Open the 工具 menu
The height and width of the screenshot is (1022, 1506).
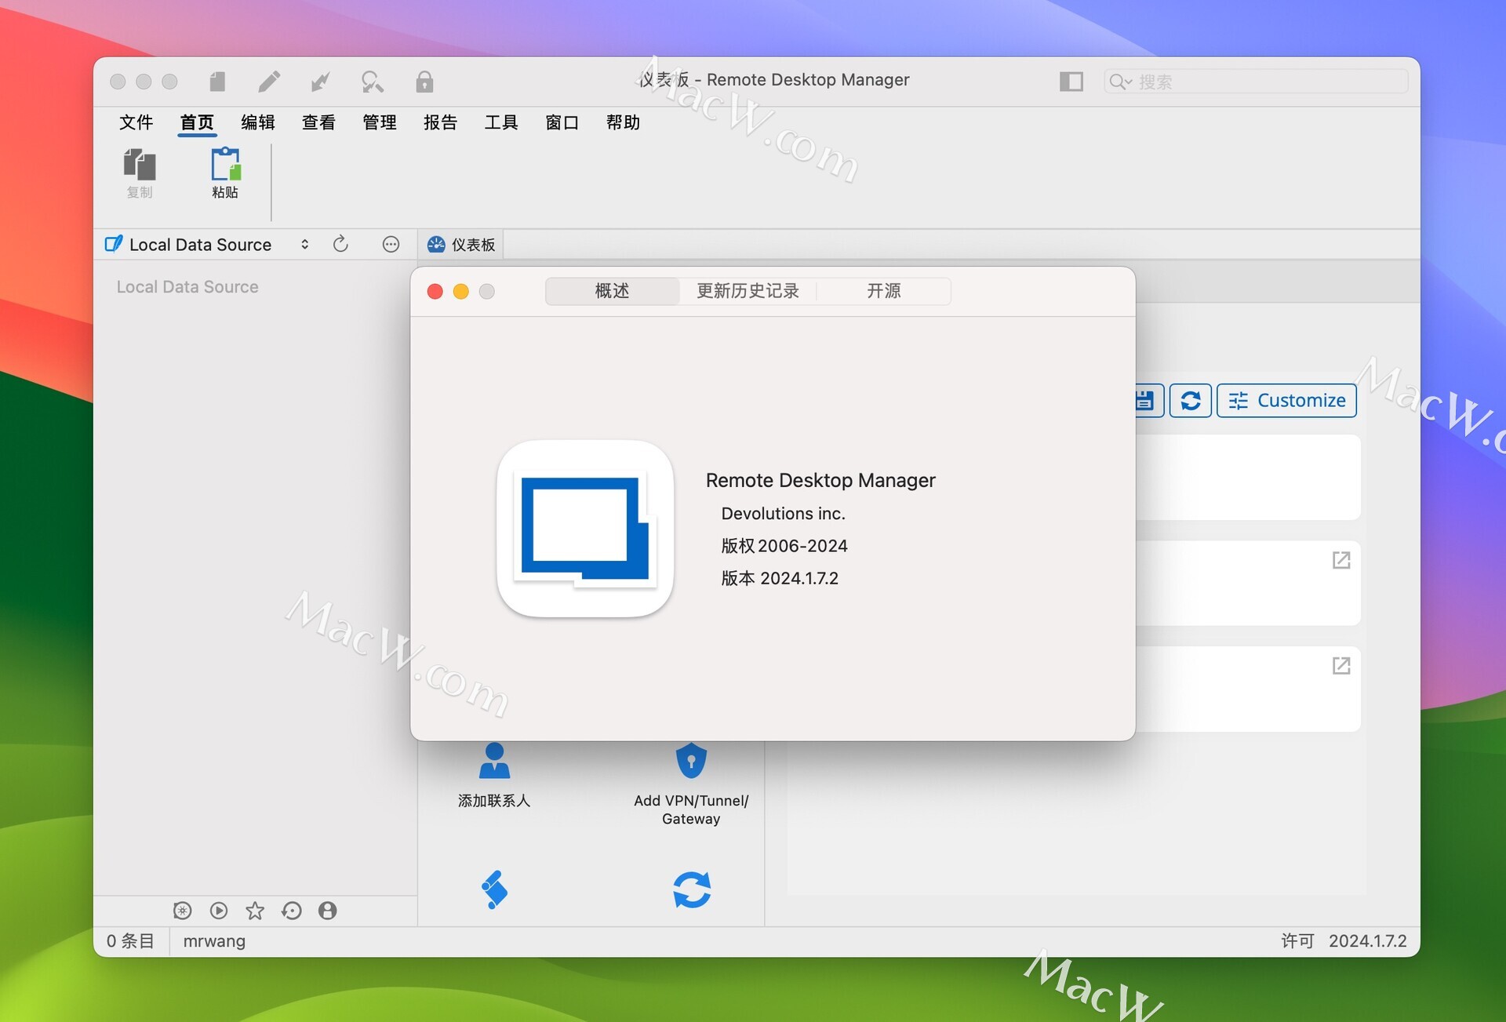click(x=500, y=122)
